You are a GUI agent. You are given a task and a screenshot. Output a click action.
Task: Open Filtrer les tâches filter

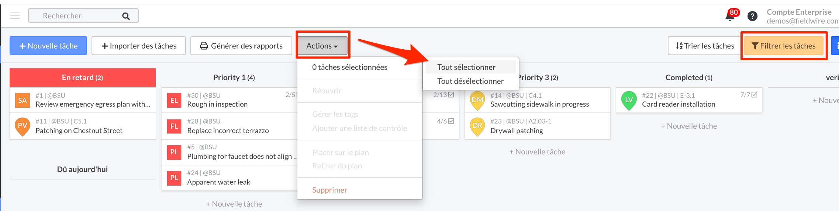(783, 46)
